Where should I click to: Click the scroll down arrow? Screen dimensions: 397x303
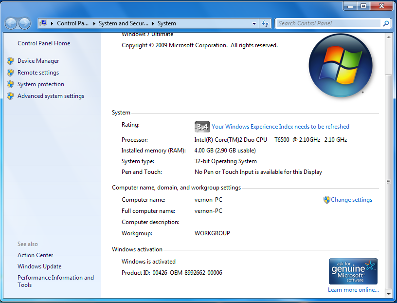tap(388, 294)
